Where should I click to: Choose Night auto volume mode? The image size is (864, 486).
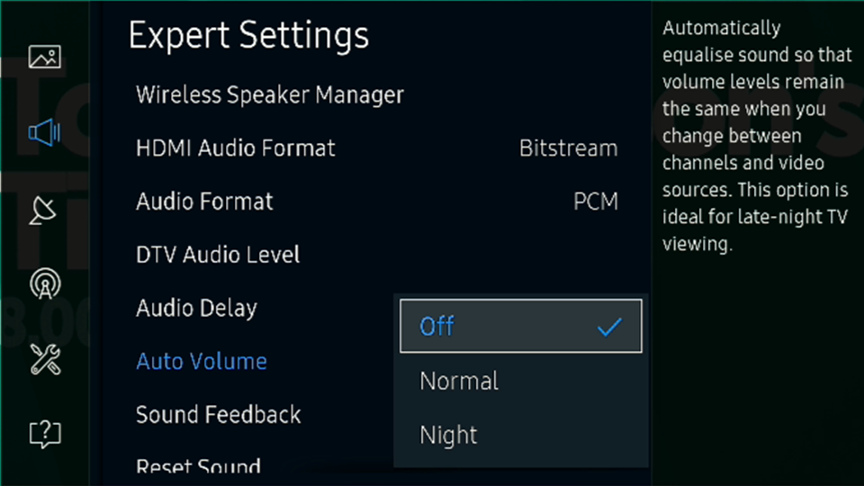(x=521, y=435)
